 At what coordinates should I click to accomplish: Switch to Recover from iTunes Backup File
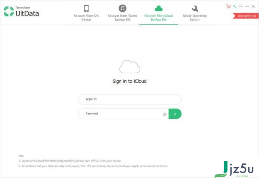pos(123,13)
